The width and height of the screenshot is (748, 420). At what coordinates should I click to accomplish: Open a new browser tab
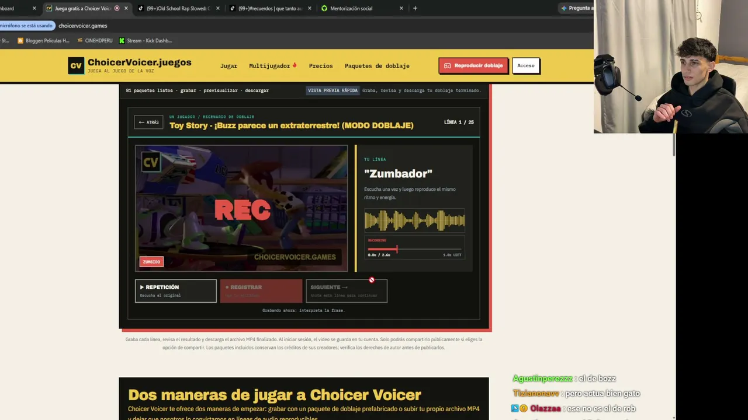point(415,8)
